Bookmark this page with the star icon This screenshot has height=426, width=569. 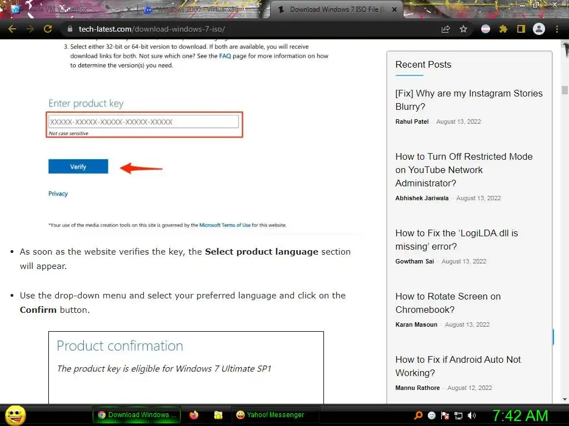463,29
